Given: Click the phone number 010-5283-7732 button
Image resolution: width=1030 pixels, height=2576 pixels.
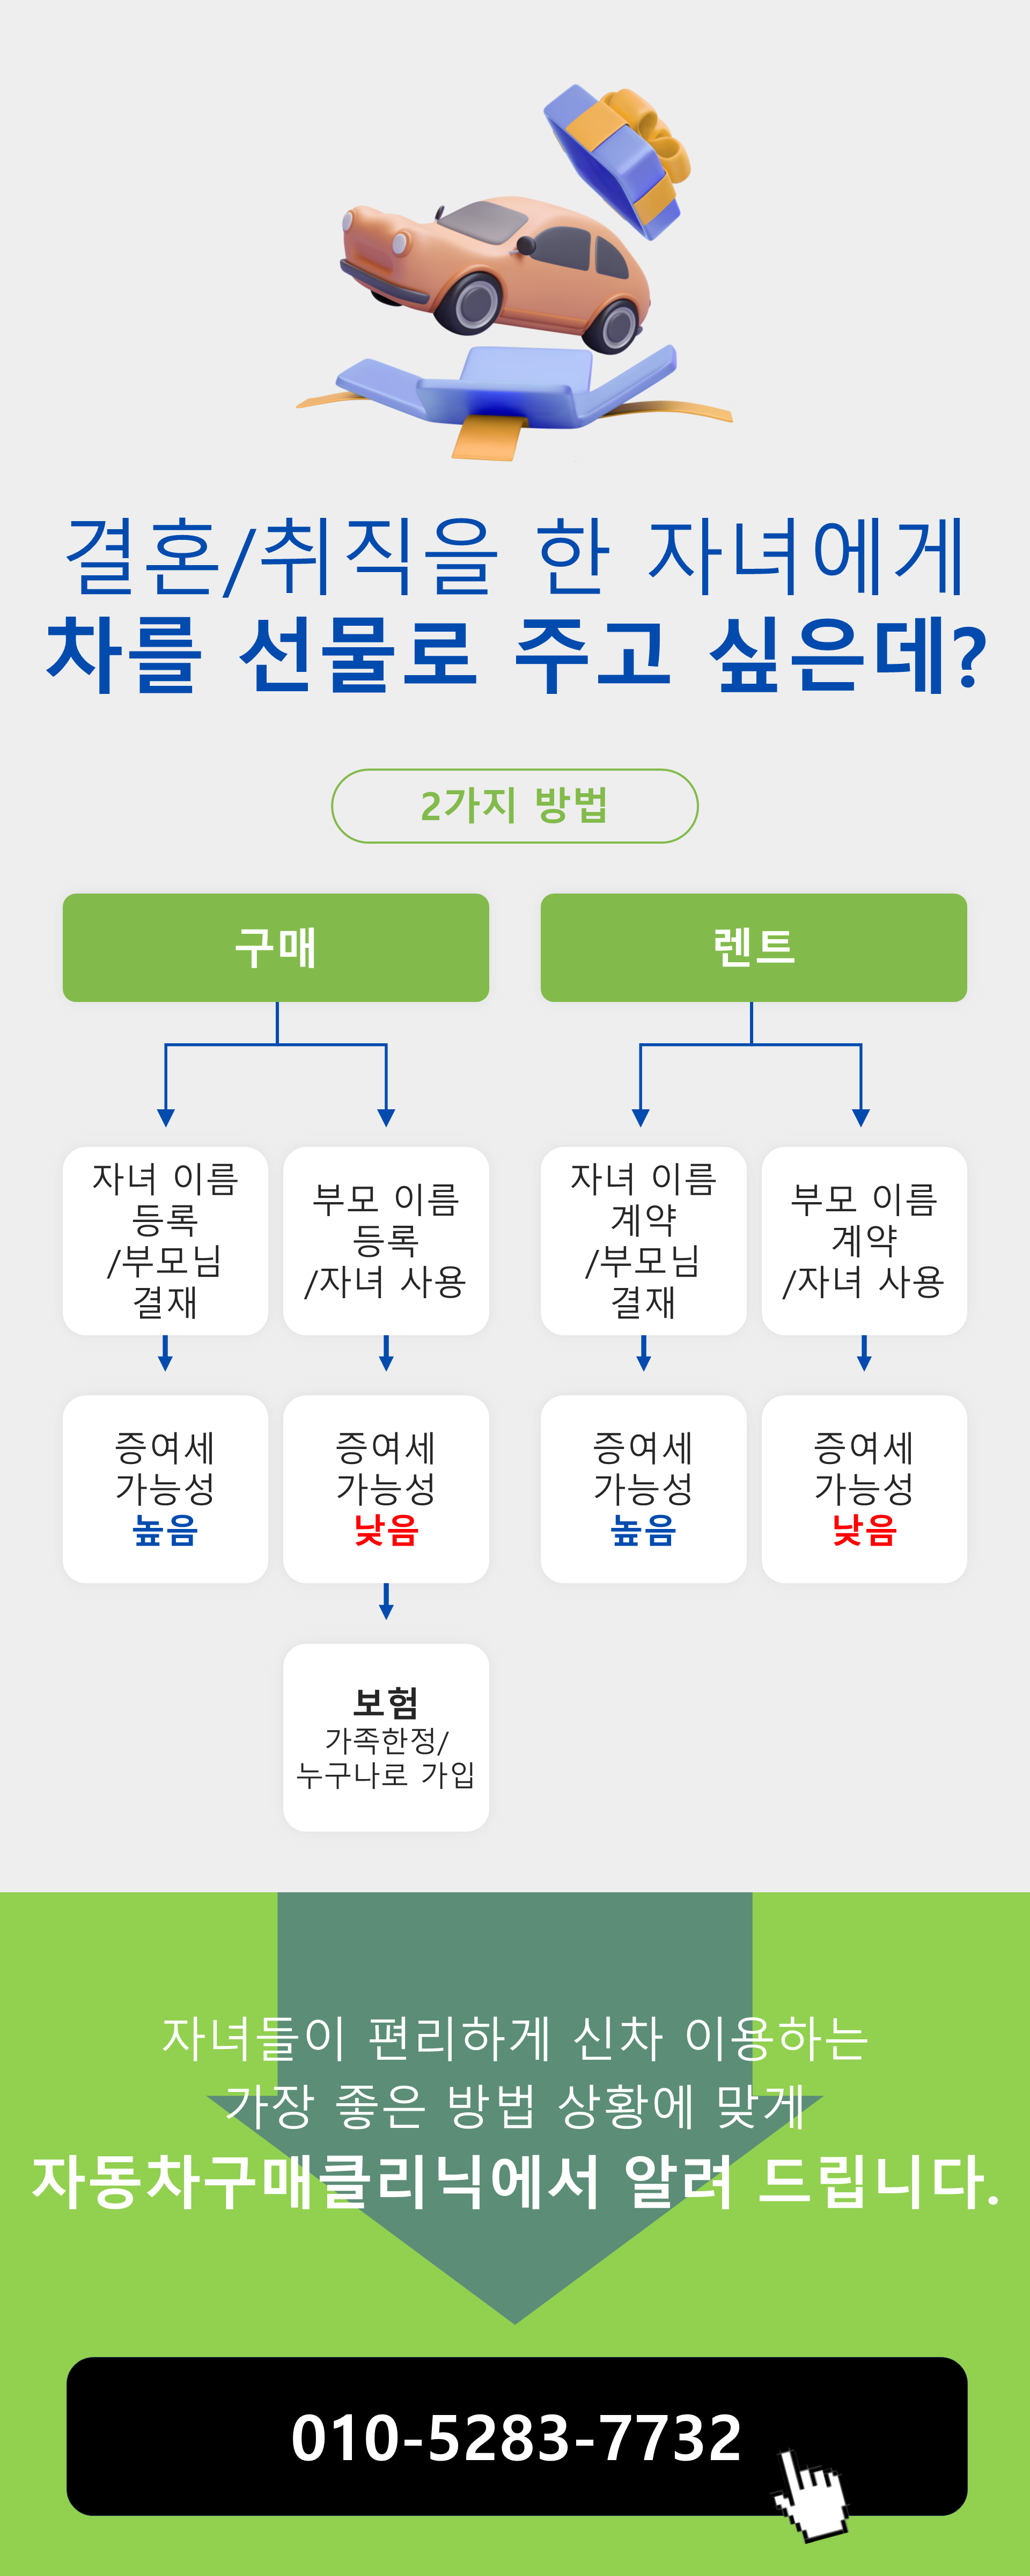Looking at the screenshot, I should (x=516, y=2436).
